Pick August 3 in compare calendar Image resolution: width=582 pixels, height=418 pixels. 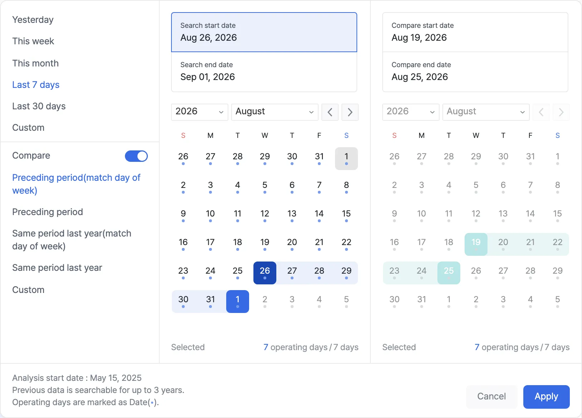click(422, 187)
